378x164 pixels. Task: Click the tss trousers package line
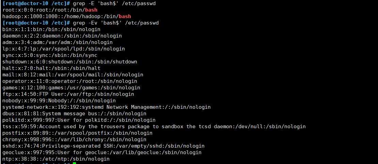(x=154, y=126)
